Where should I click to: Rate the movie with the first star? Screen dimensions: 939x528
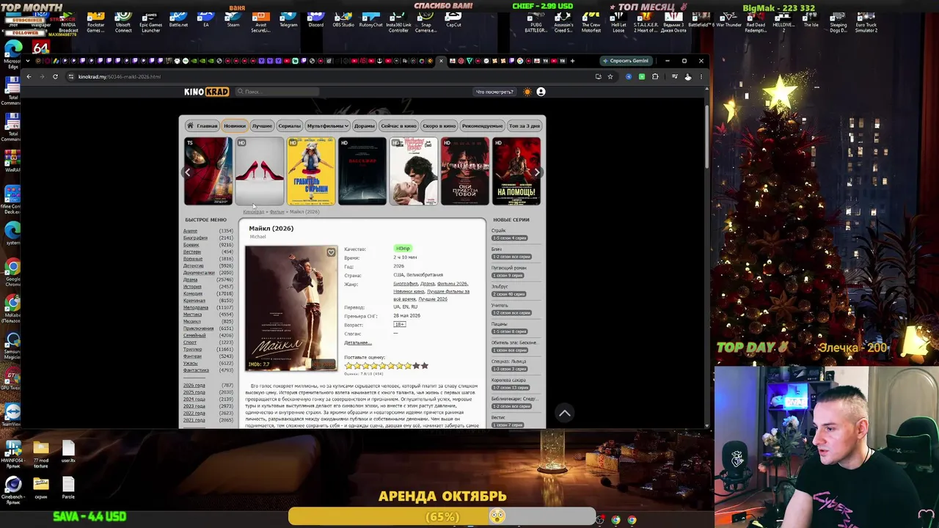(x=349, y=365)
